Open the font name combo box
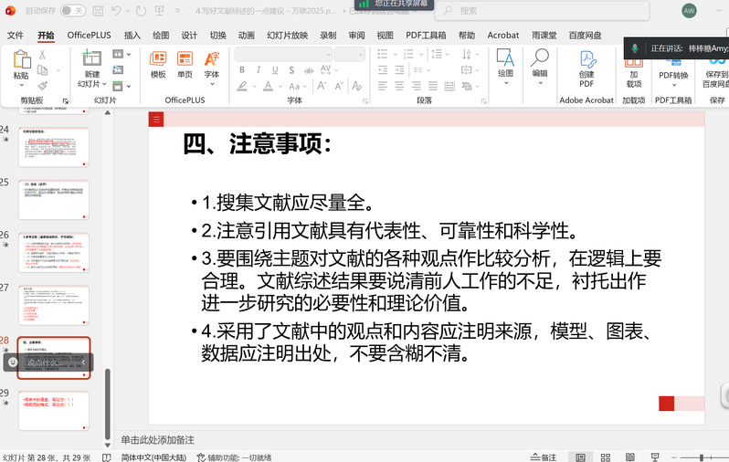Viewport: 729px width, 462px height. (x=283, y=55)
